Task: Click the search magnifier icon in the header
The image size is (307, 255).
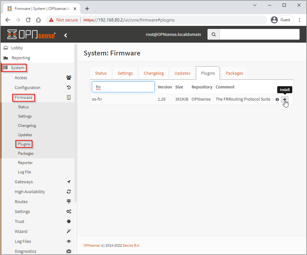Action: (x=214, y=34)
